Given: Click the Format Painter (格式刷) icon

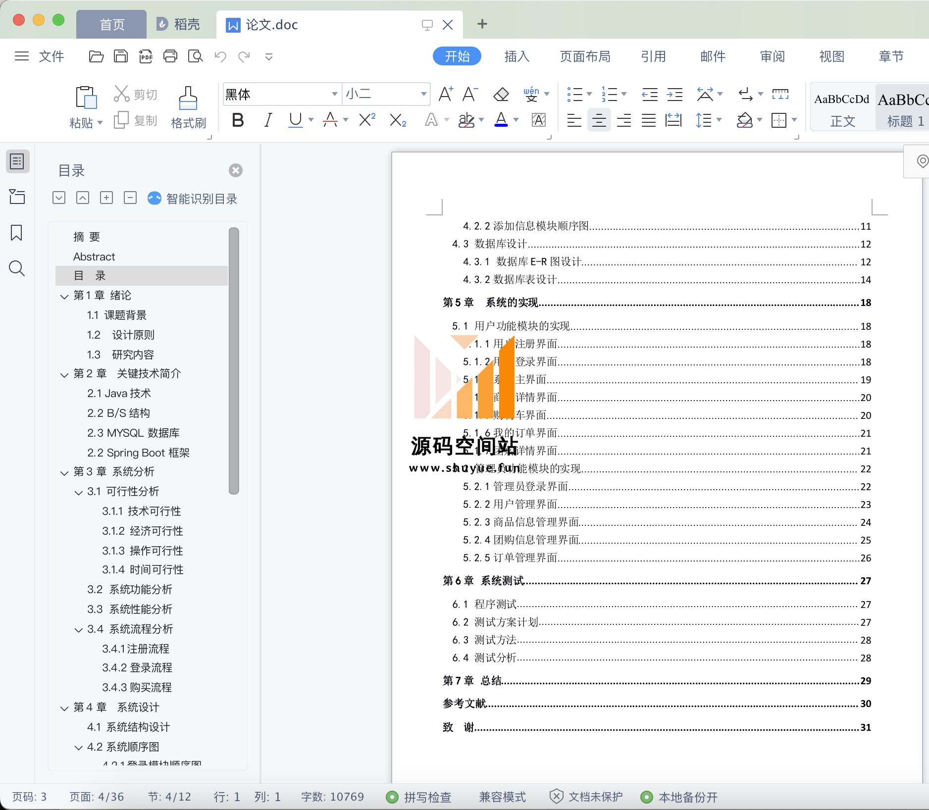Looking at the screenshot, I should tap(188, 99).
